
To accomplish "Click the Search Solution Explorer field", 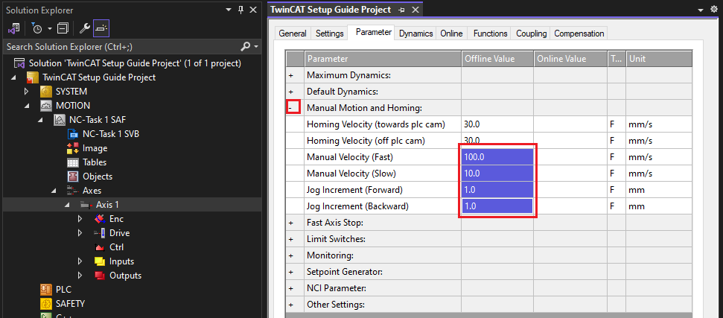I will pyautogui.click(x=122, y=47).
